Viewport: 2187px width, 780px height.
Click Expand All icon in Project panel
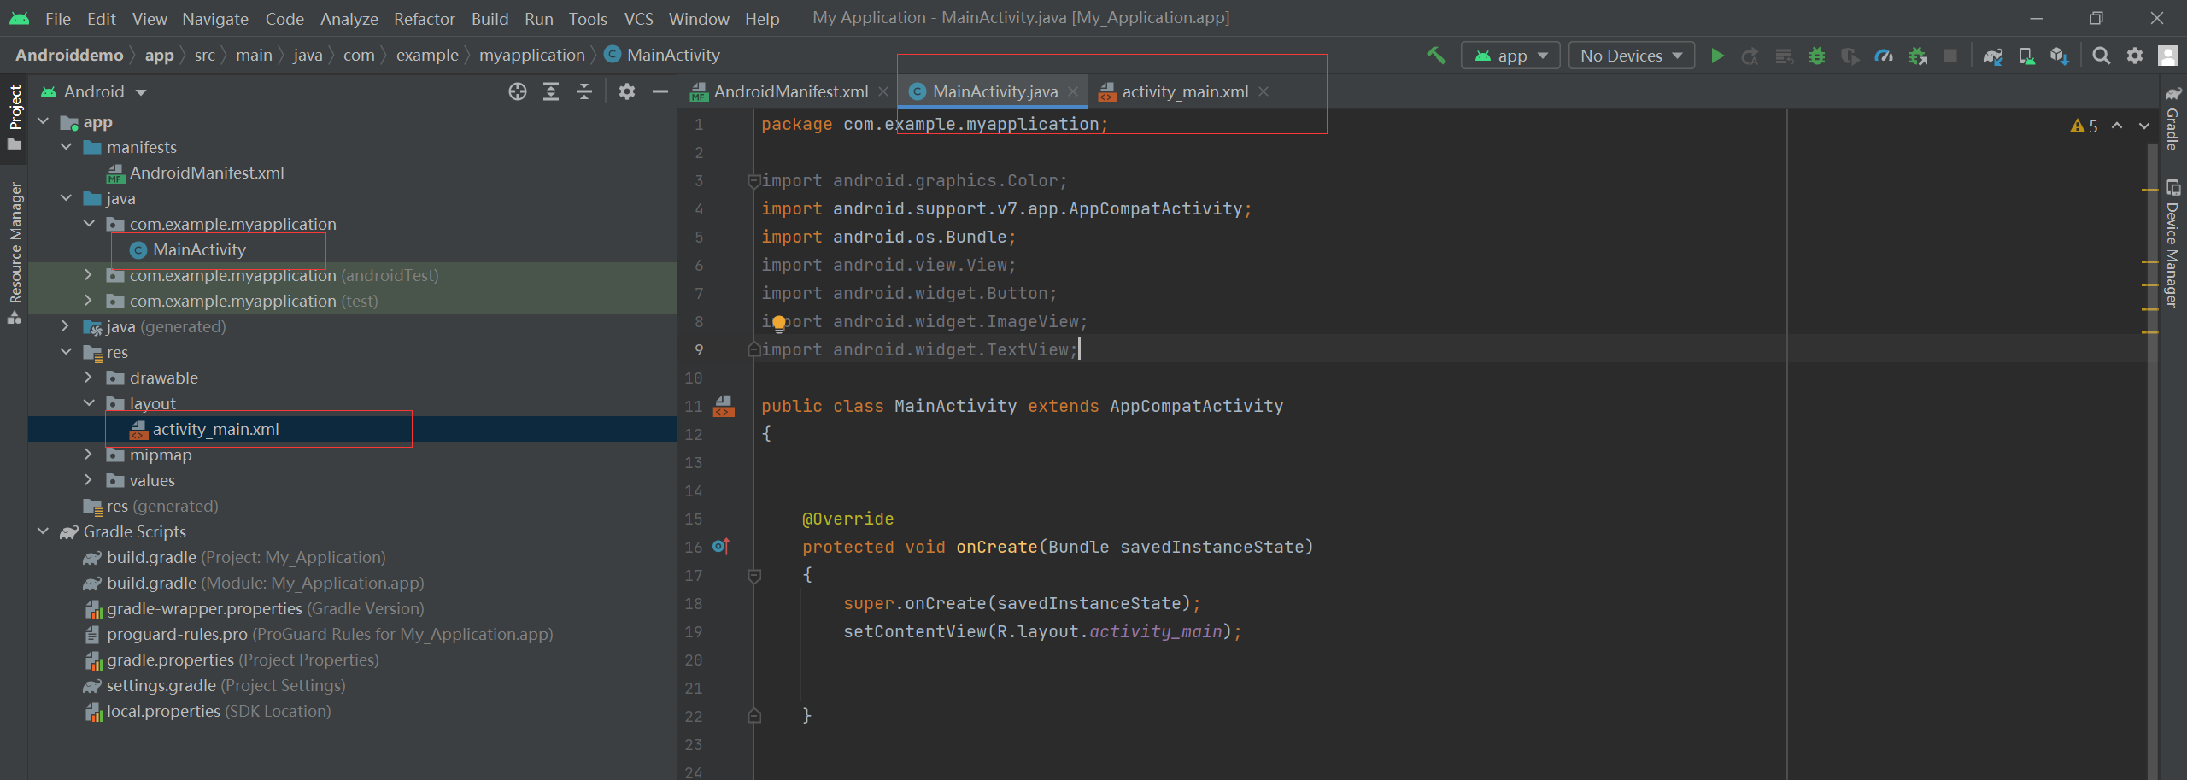click(551, 91)
